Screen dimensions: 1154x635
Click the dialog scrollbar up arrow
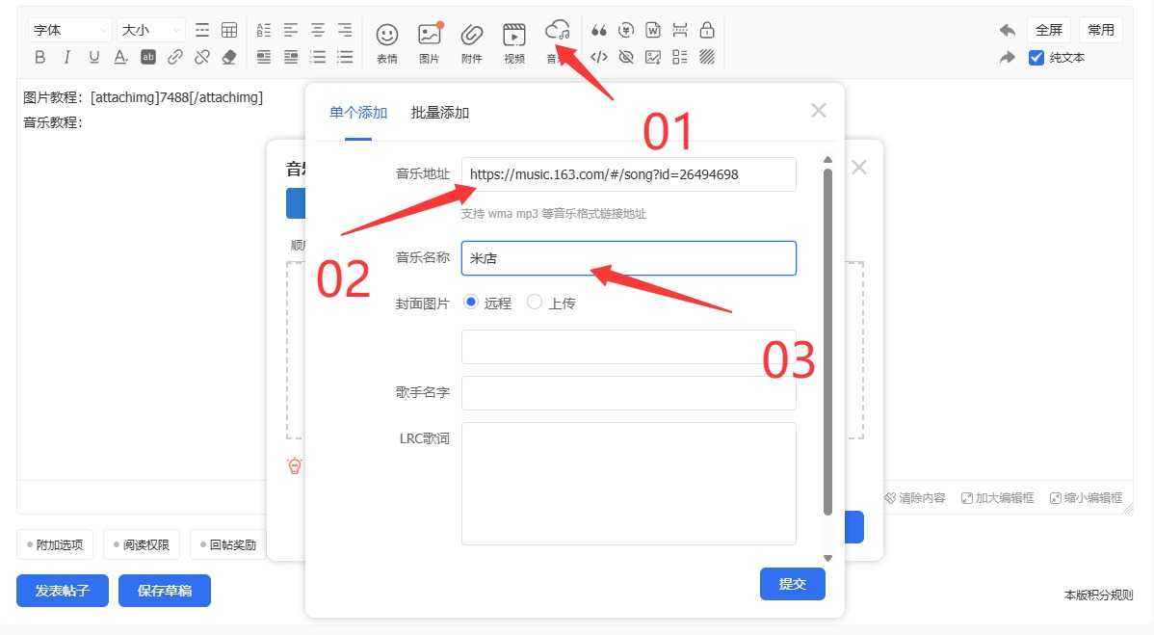(828, 160)
